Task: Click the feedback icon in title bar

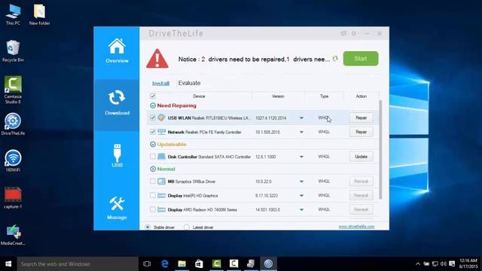Action: click(x=343, y=33)
